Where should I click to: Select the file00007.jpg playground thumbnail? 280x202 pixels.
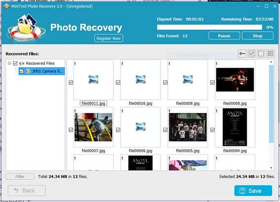pyautogui.click(x=93, y=127)
